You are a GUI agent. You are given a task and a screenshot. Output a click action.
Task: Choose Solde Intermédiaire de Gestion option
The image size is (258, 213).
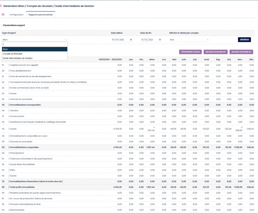18,58
